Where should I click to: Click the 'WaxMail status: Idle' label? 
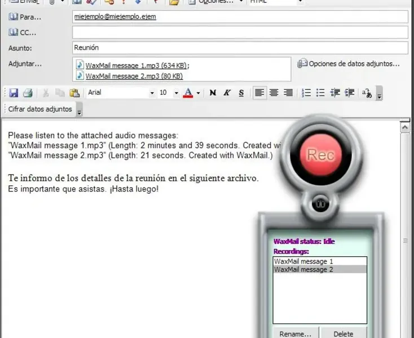coord(304,241)
